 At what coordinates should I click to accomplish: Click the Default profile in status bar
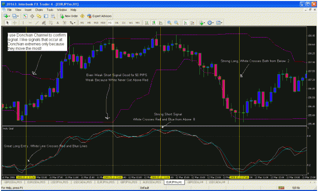tap(144, 188)
